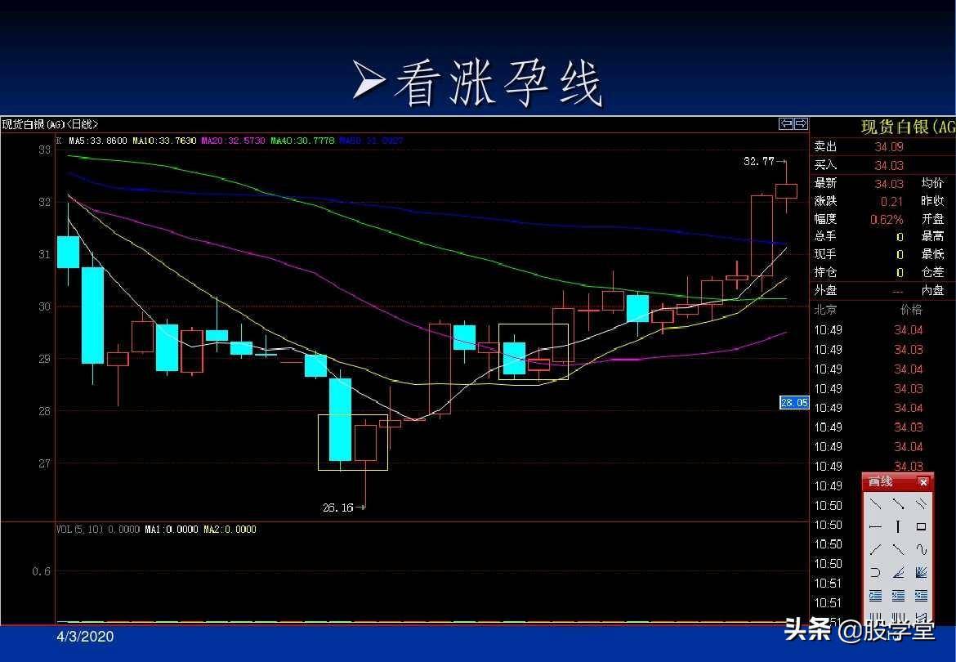This screenshot has height=662, width=956.
Task: Choose the horizontal line tool
Action: point(876,526)
